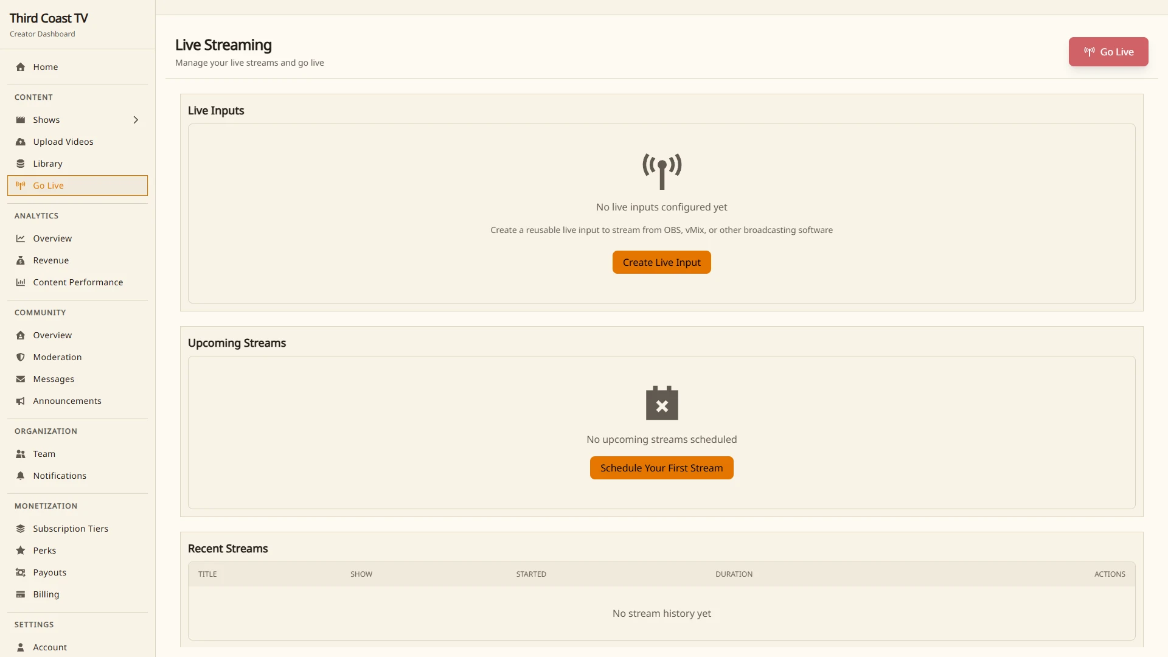Click the ACTIONS column header
This screenshot has height=657, width=1168.
click(x=1110, y=574)
